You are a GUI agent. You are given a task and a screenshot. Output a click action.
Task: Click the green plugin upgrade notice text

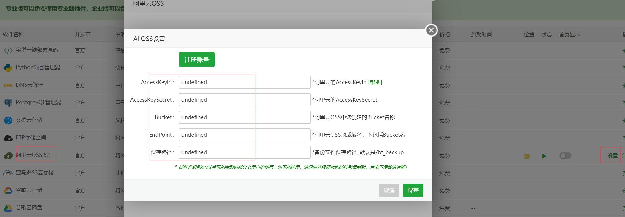click(x=293, y=167)
